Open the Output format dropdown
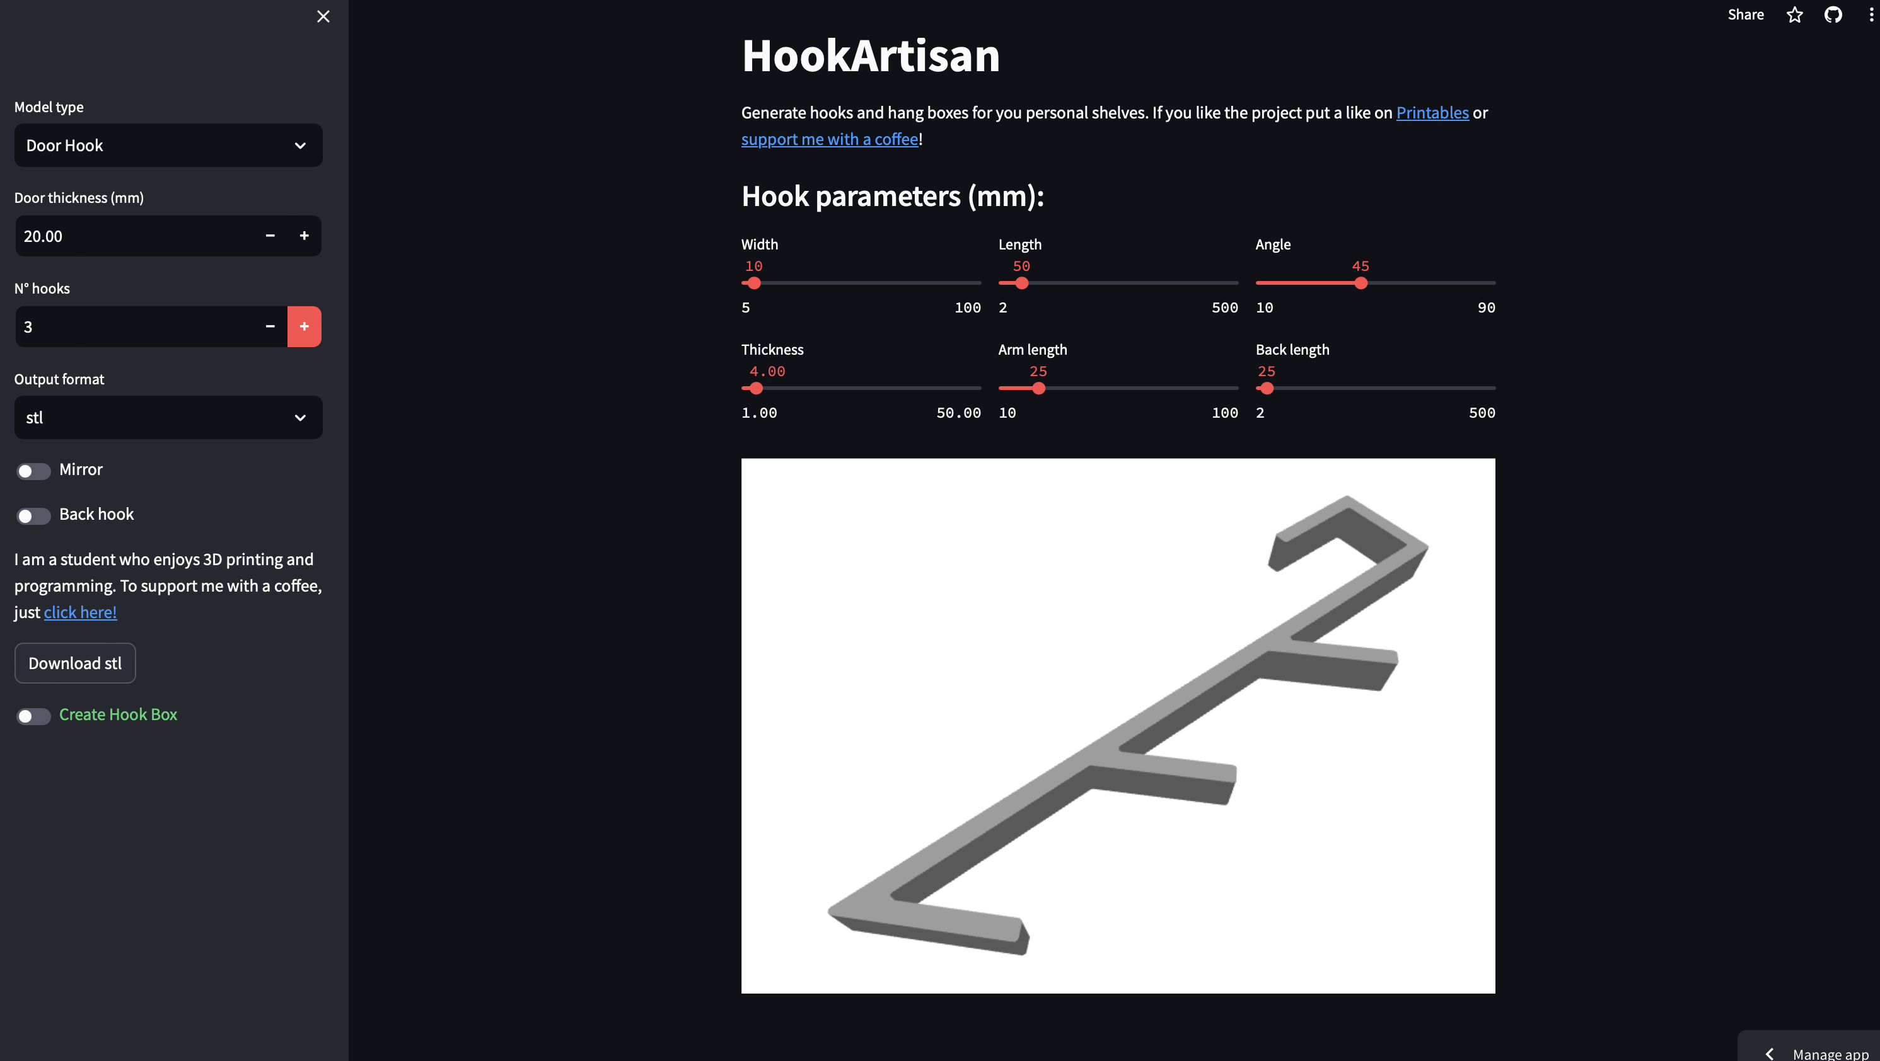1880x1061 pixels. pyautogui.click(x=168, y=417)
